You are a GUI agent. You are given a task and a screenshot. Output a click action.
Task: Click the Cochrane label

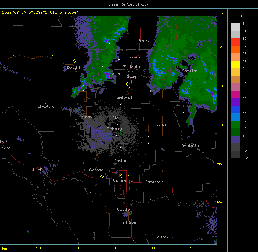[96, 170]
